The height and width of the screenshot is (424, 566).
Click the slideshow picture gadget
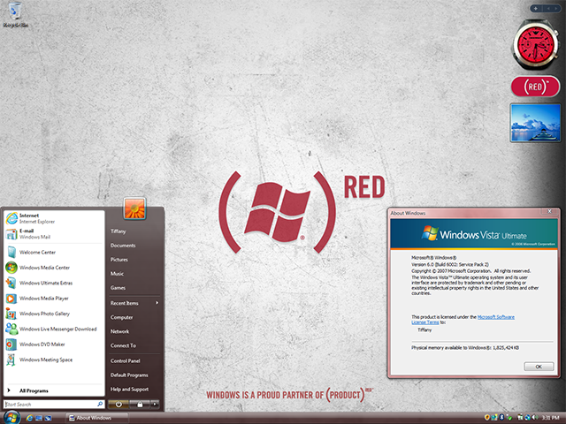pyautogui.click(x=533, y=123)
